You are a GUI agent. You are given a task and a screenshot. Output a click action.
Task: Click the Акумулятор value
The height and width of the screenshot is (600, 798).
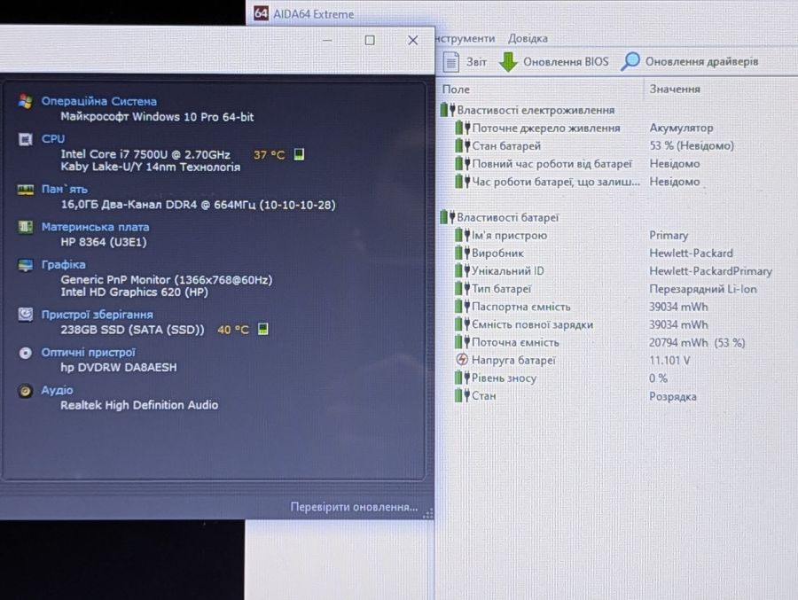point(681,128)
